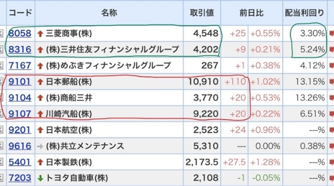Sort by the 取引値 column header
The height and width of the screenshot is (186, 334).
coord(202,13)
